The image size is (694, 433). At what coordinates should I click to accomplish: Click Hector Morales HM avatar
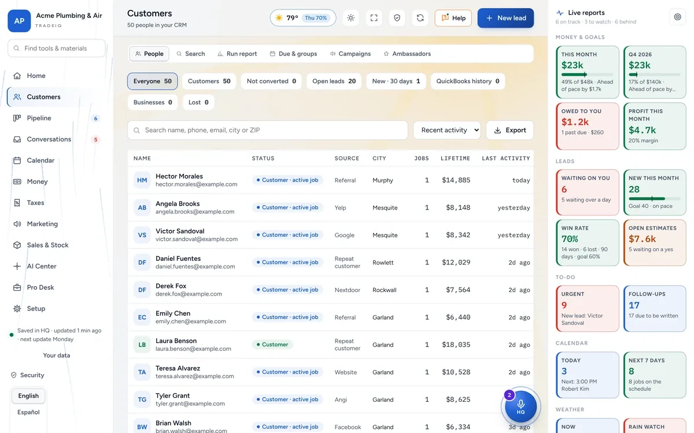(142, 180)
